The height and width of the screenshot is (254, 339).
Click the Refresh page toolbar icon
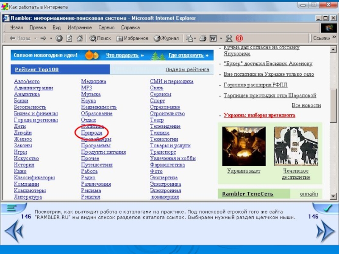pos(69,38)
